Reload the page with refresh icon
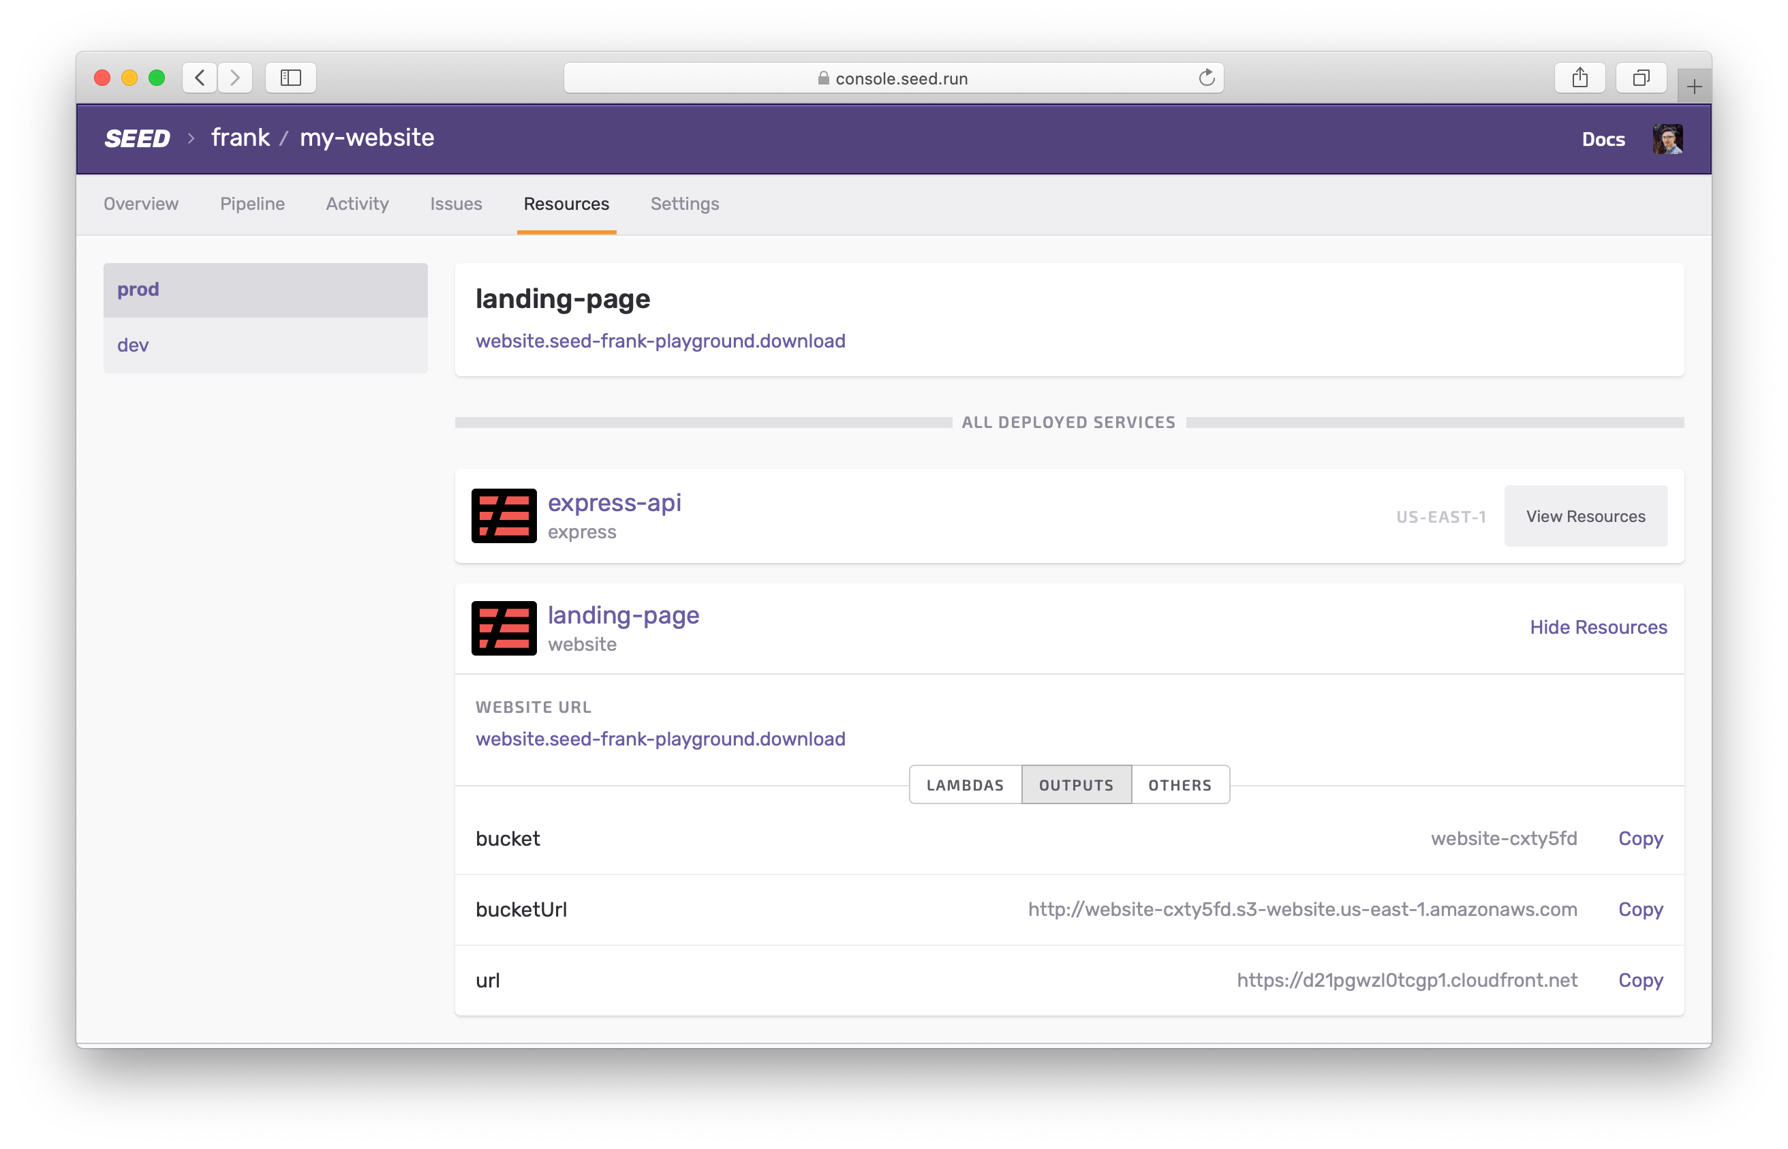The image size is (1788, 1149). (1206, 78)
